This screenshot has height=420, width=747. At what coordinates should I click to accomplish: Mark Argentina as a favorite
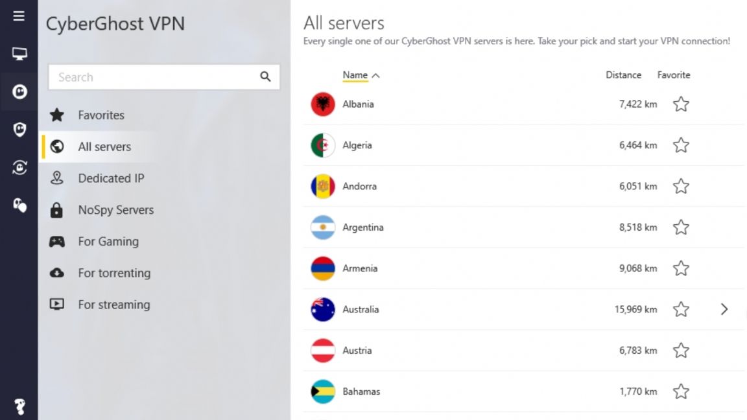(681, 227)
